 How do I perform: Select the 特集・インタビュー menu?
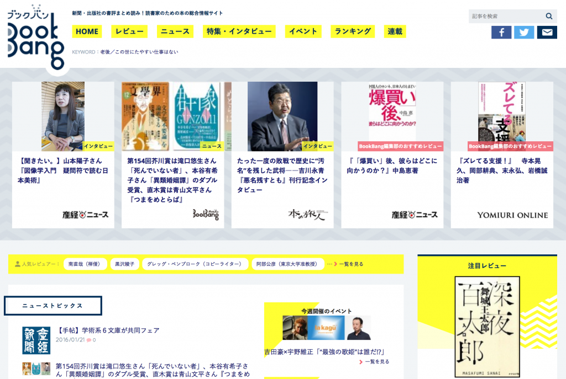coord(239,31)
